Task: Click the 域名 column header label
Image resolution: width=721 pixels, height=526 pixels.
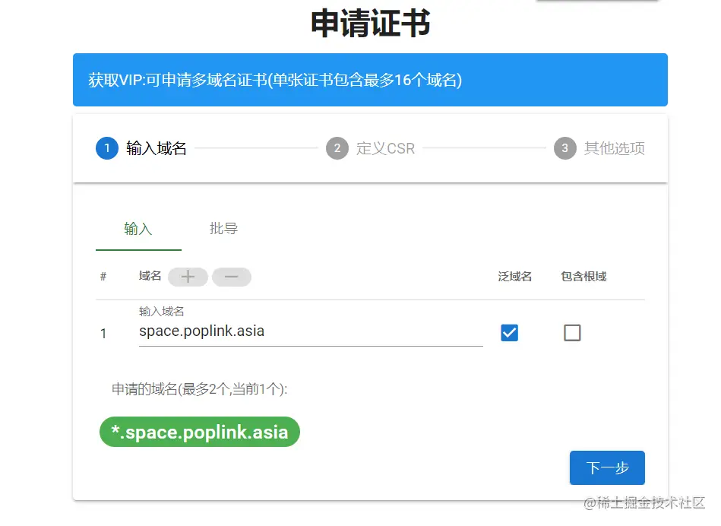Action: (x=150, y=276)
